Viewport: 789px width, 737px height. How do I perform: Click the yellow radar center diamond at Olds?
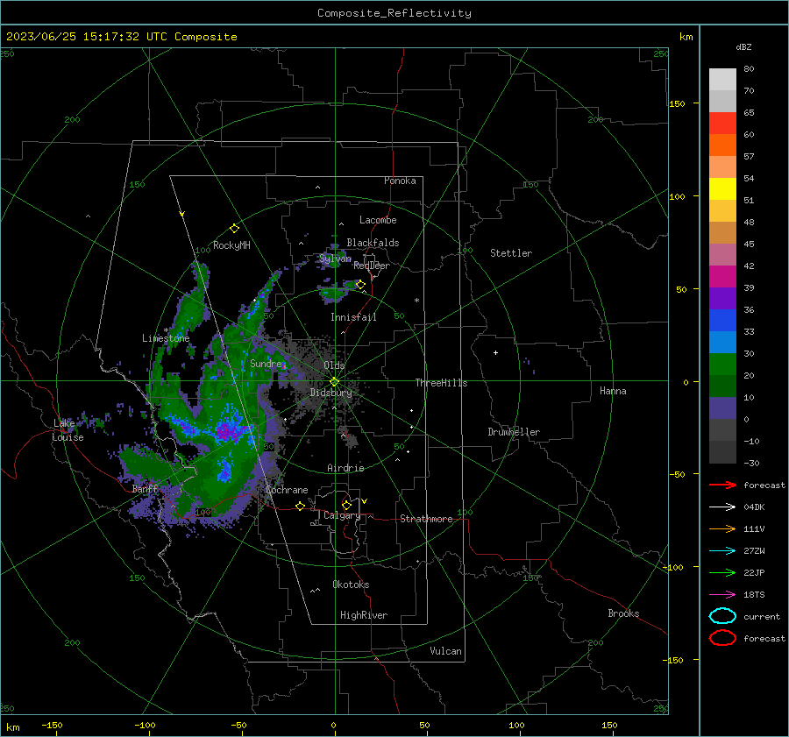[x=334, y=382]
